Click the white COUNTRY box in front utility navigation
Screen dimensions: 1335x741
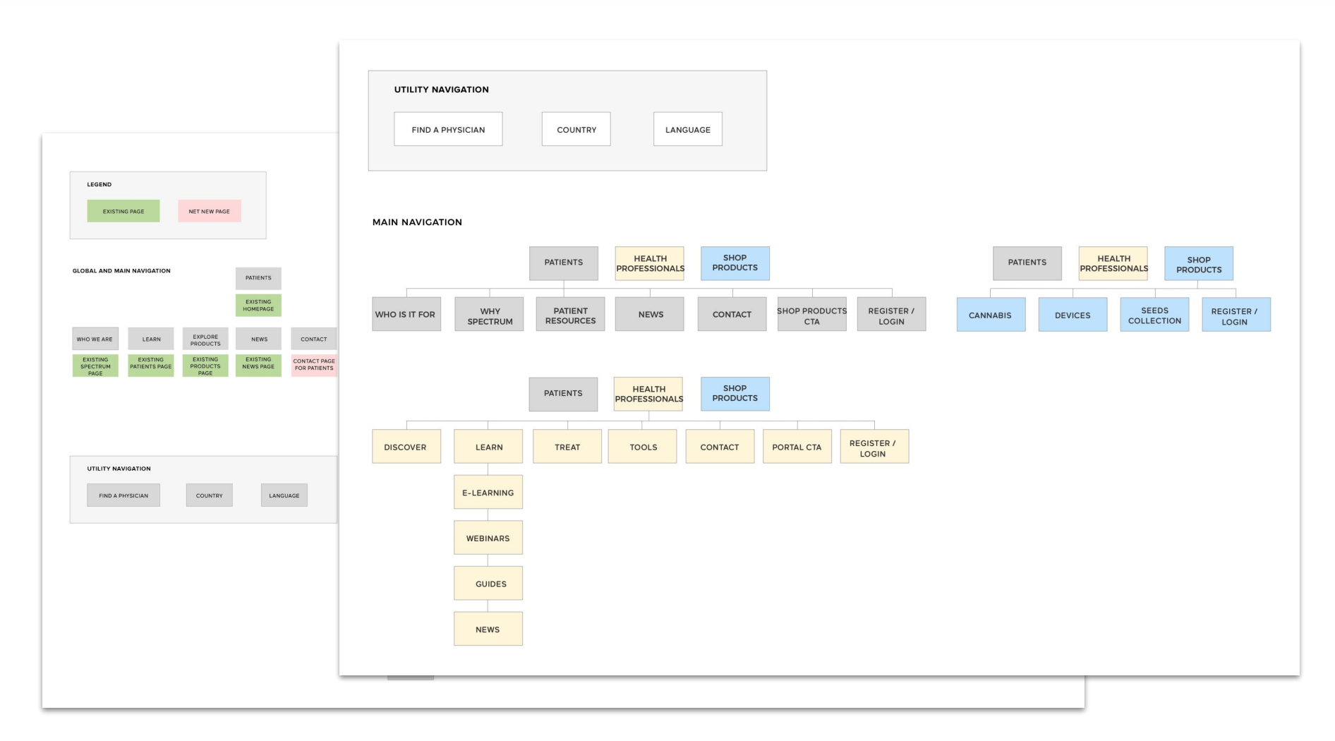[x=576, y=129]
